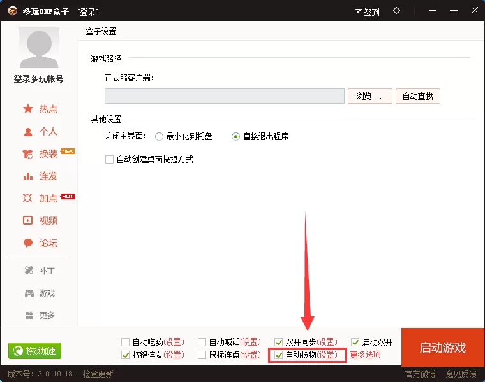This screenshot has height=382, width=485.
Task: Click the version number 3.0.10.18 text
Action: pyautogui.click(x=55, y=374)
